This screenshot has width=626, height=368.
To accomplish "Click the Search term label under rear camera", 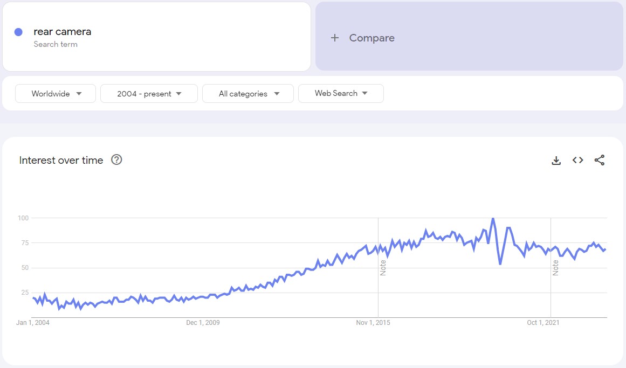I will coord(56,44).
